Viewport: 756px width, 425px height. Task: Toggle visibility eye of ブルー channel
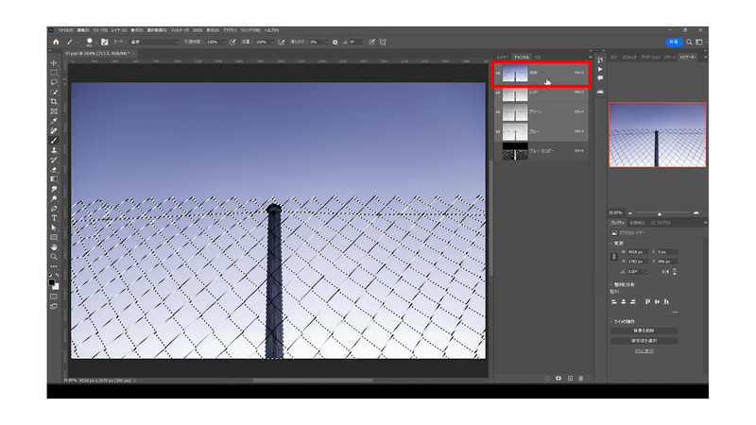[x=498, y=131]
